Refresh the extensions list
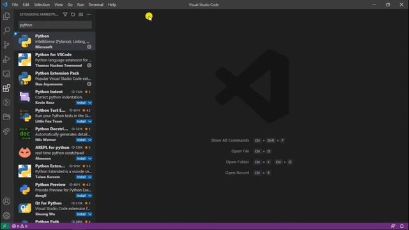The height and width of the screenshot is (230, 409). pyautogui.click(x=73, y=15)
